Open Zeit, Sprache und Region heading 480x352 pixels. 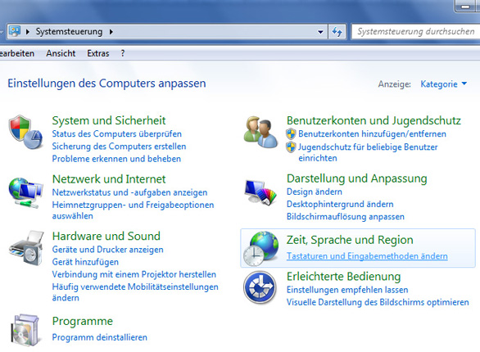tap(350, 240)
